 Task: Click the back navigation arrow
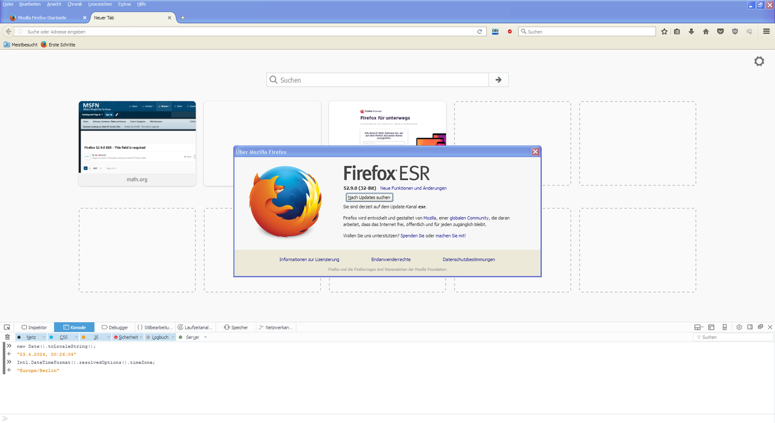[x=8, y=31]
